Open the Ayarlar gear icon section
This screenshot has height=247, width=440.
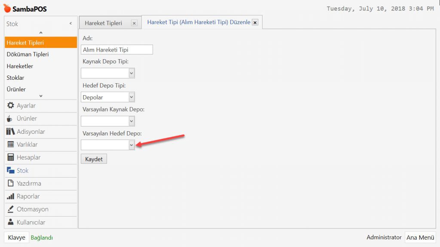click(x=26, y=105)
